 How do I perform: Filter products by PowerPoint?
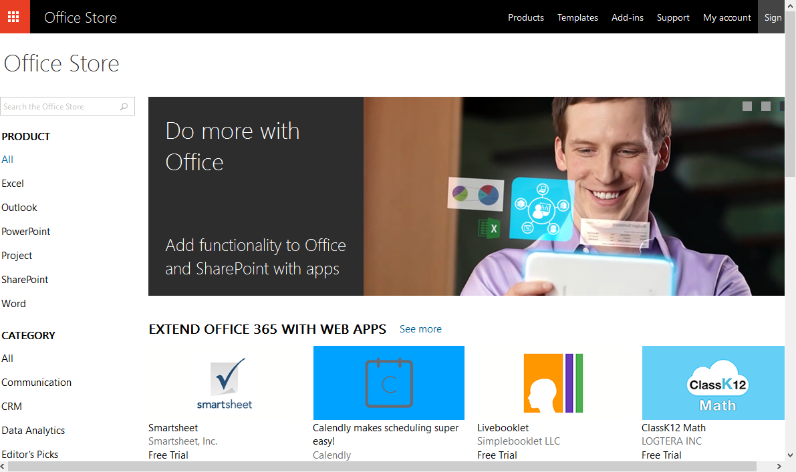[x=26, y=232]
